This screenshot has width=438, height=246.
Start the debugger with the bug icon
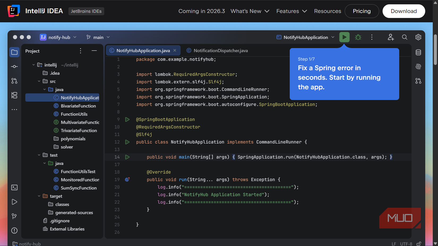pyautogui.click(x=358, y=37)
